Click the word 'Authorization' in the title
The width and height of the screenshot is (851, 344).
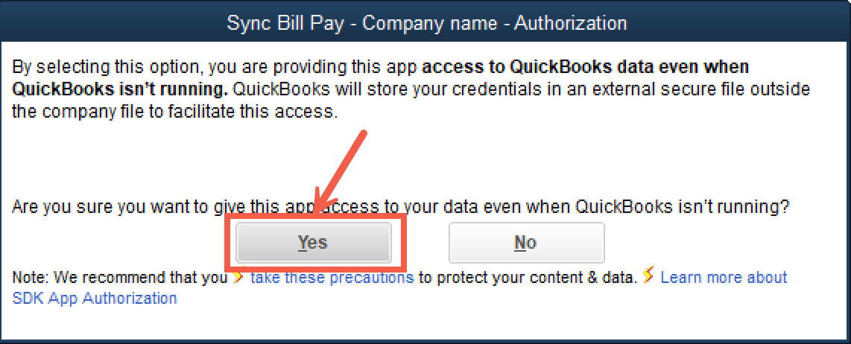tap(570, 23)
